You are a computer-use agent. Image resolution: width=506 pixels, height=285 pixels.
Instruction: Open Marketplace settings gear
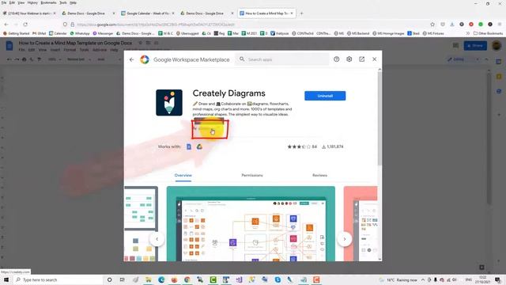349,59
